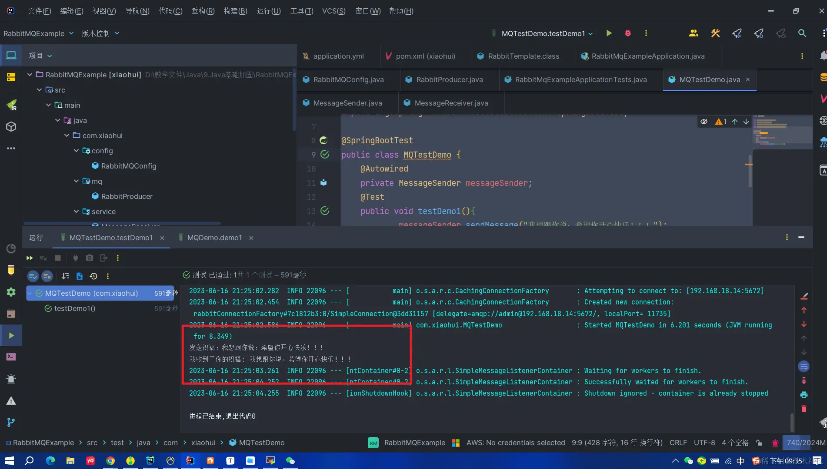Stop the running process square icon
Image resolution: width=827 pixels, height=469 pixels.
tap(58, 258)
